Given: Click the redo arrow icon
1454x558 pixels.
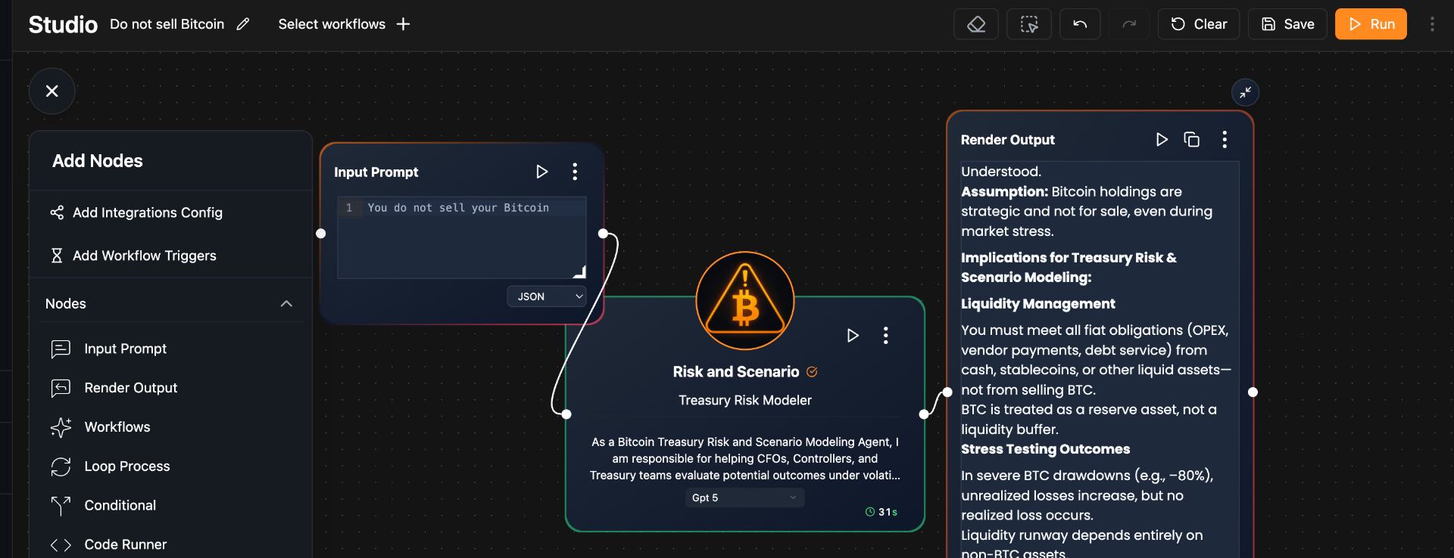Looking at the screenshot, I should point(1129,24).
